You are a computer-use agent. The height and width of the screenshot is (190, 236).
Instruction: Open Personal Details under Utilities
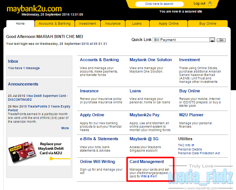(x=190, y=149)
